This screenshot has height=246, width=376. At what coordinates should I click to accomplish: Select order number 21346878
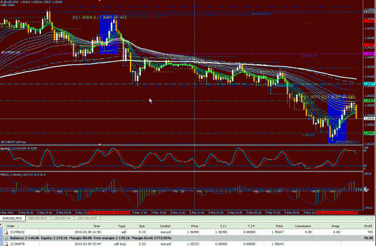[17, 244]
